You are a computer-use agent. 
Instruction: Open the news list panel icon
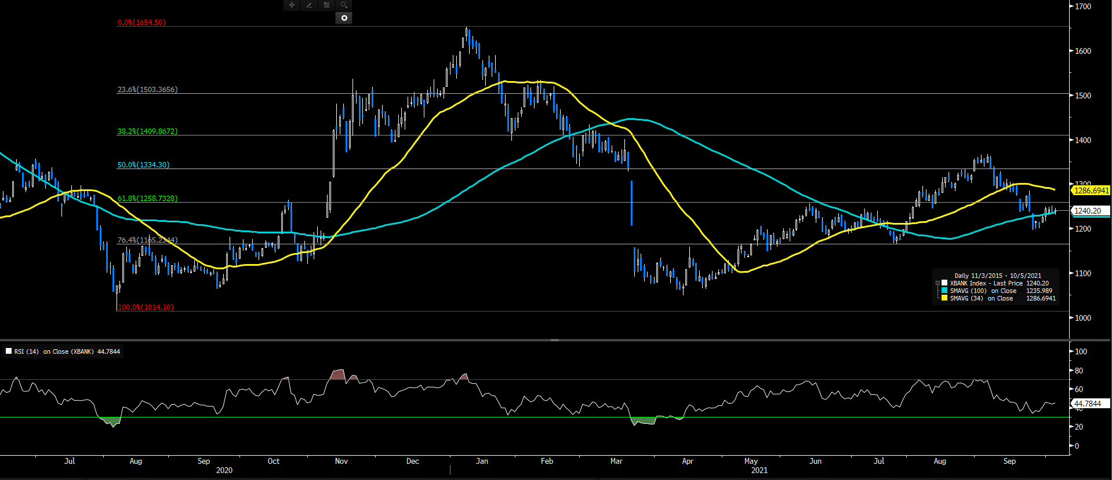click(x=326, y=5)
